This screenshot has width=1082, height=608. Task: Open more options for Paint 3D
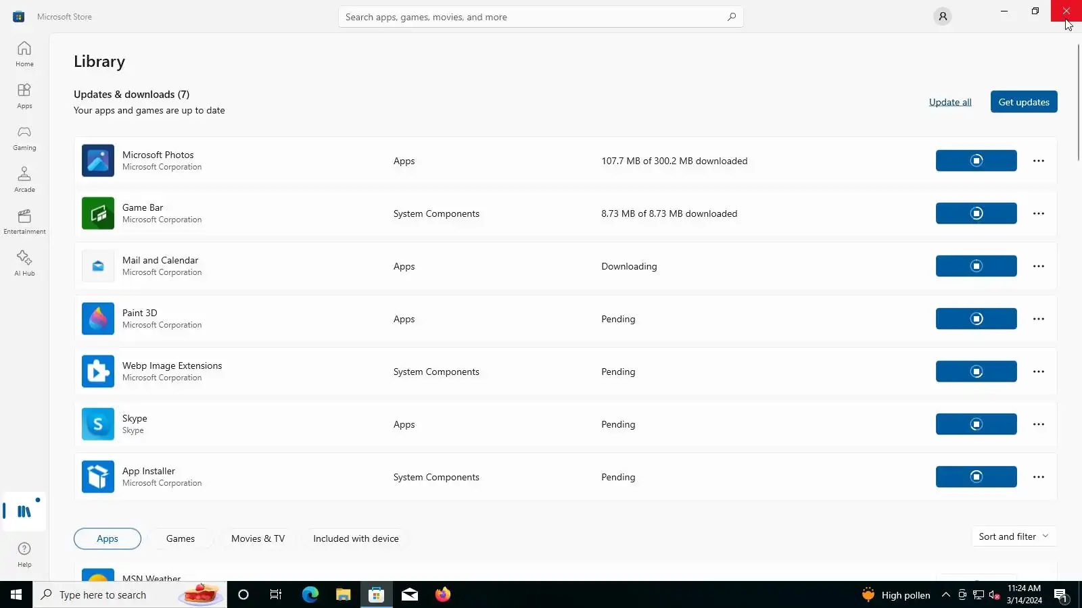click(1039, 319)
